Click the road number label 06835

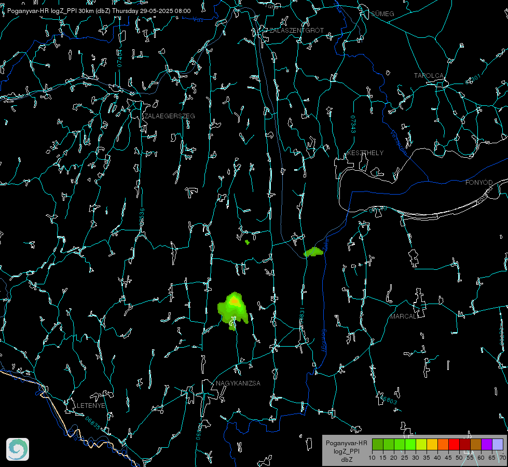93,423
